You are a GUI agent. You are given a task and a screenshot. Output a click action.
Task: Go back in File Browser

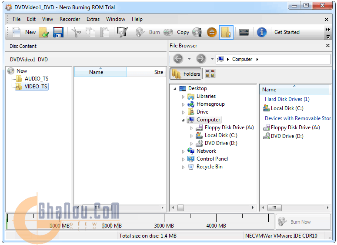[x=178, y=59]
